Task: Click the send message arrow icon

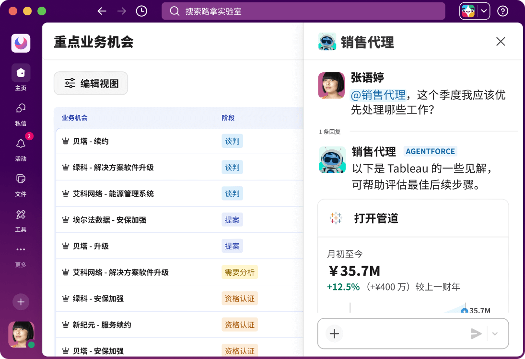Action: 476,333
